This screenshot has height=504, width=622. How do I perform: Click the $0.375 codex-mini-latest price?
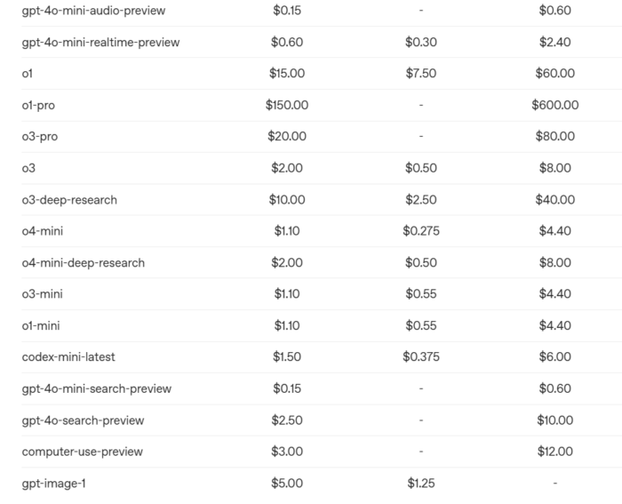click(420, 357)
